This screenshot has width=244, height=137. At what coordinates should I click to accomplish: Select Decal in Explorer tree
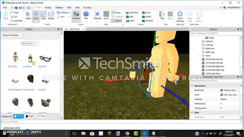click(x=211, y=38)
